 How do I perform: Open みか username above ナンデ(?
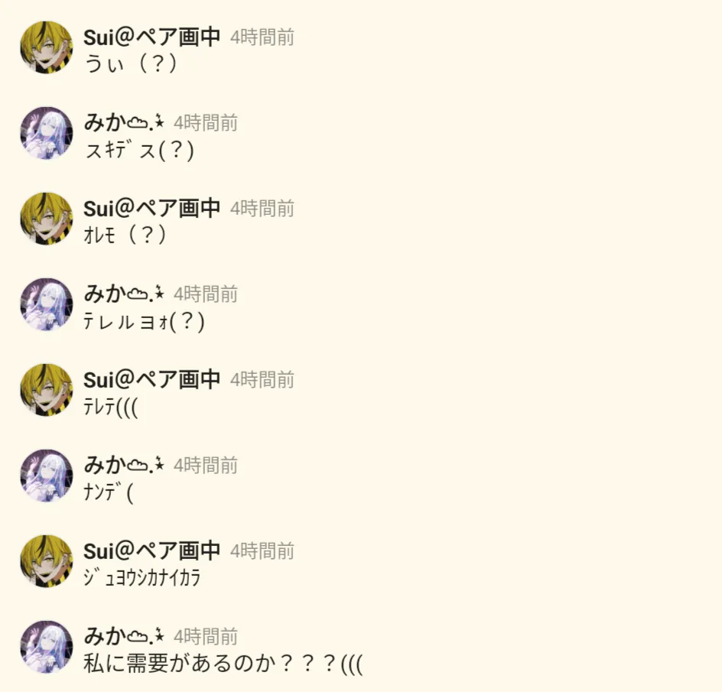click(123, 466)
